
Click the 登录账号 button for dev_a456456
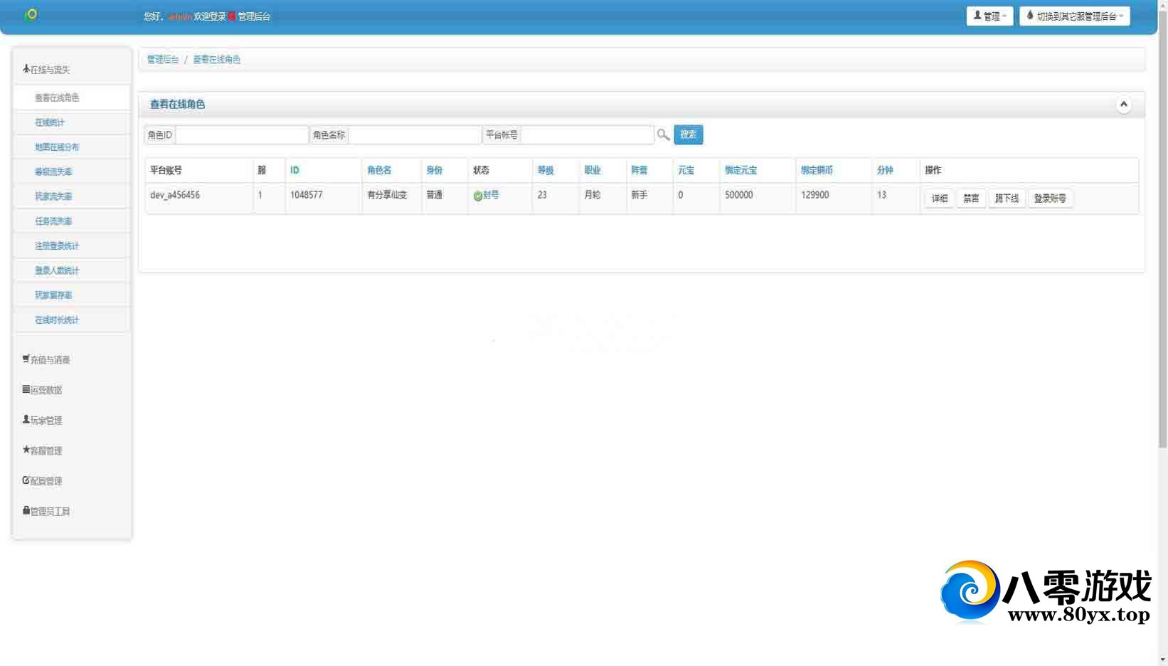(1050, 199)
